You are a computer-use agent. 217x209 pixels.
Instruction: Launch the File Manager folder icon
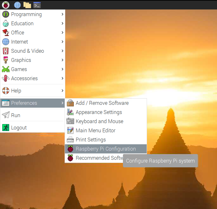pos(27,5)
